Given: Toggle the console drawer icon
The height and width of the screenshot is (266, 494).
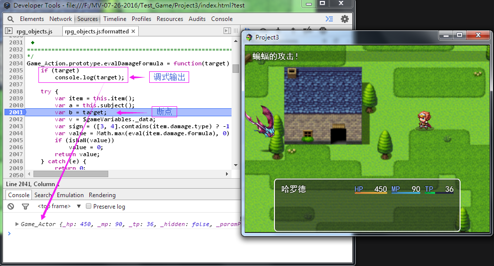Looking at the screenshot, I should tap(329, 19).
